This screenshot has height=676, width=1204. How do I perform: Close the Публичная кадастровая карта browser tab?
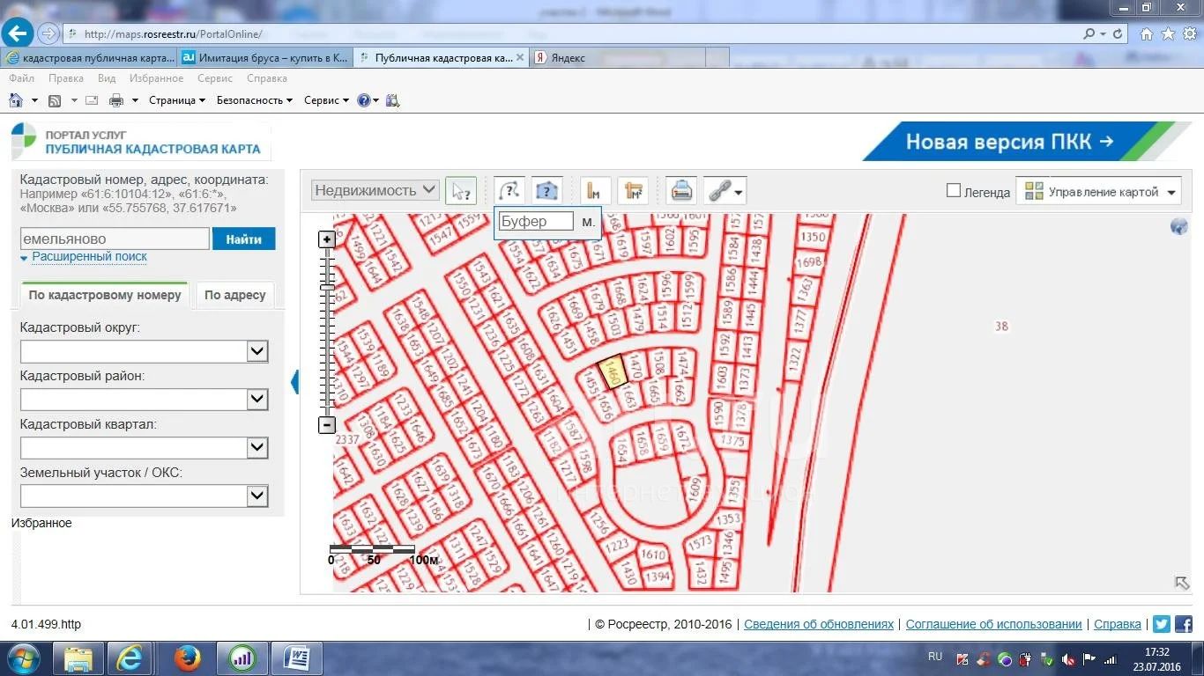[519, 57]
